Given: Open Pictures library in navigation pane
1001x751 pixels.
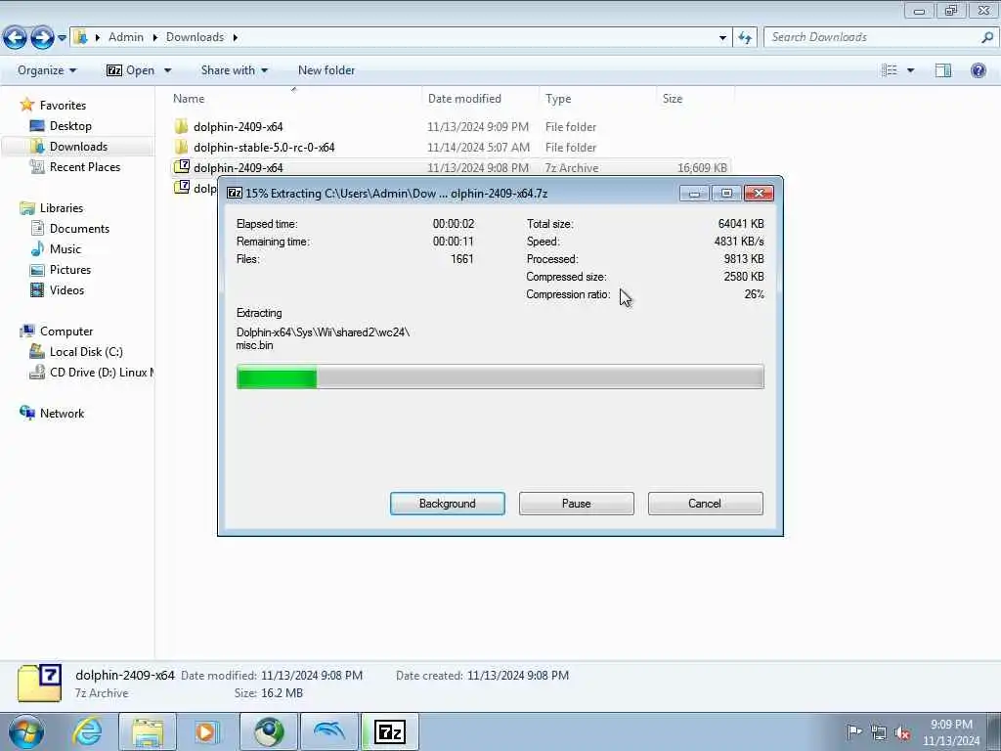Looking at the screenshot, I should point(70,270).
